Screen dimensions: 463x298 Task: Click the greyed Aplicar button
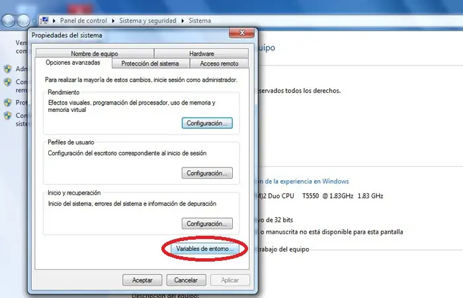tap(230, 280)
